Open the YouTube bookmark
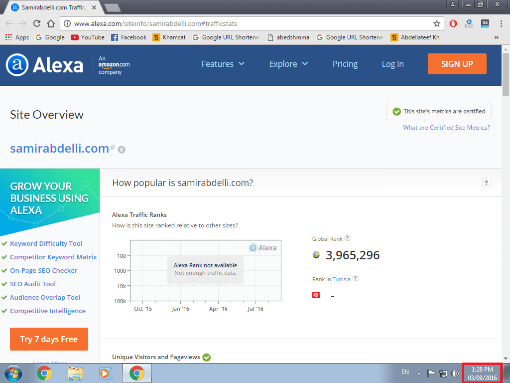This screenshot has width=510, height=383. [88, 37]
